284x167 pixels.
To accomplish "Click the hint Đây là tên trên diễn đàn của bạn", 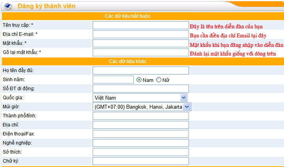I will pos(226,27).
